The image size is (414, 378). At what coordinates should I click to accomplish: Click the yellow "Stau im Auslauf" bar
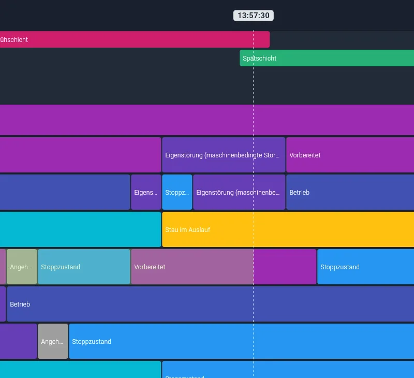coord(288,229)
